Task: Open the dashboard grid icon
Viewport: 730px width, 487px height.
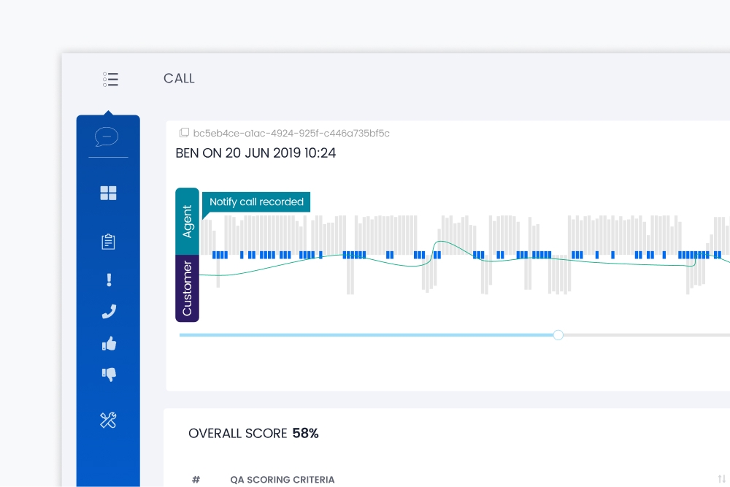Action: (108, 193)
